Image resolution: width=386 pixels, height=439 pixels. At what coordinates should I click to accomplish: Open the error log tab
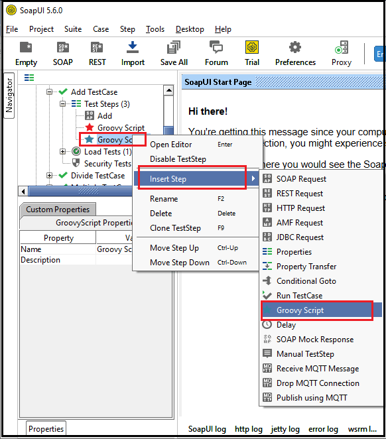pos(323,429)
